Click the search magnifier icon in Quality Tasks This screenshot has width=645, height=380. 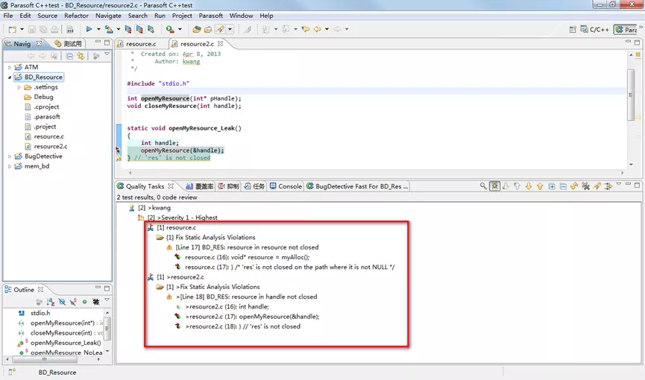coord(482,186)
